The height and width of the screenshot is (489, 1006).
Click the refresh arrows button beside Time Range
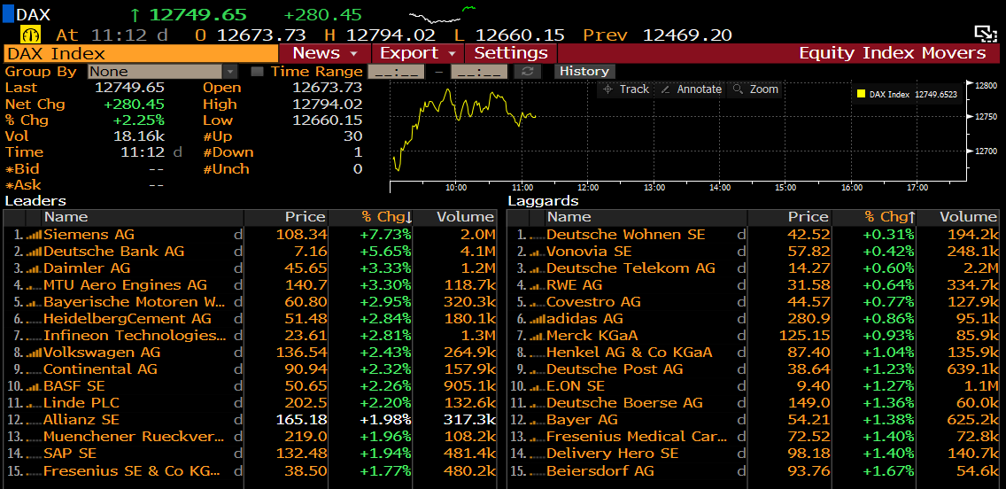(528, 71)
